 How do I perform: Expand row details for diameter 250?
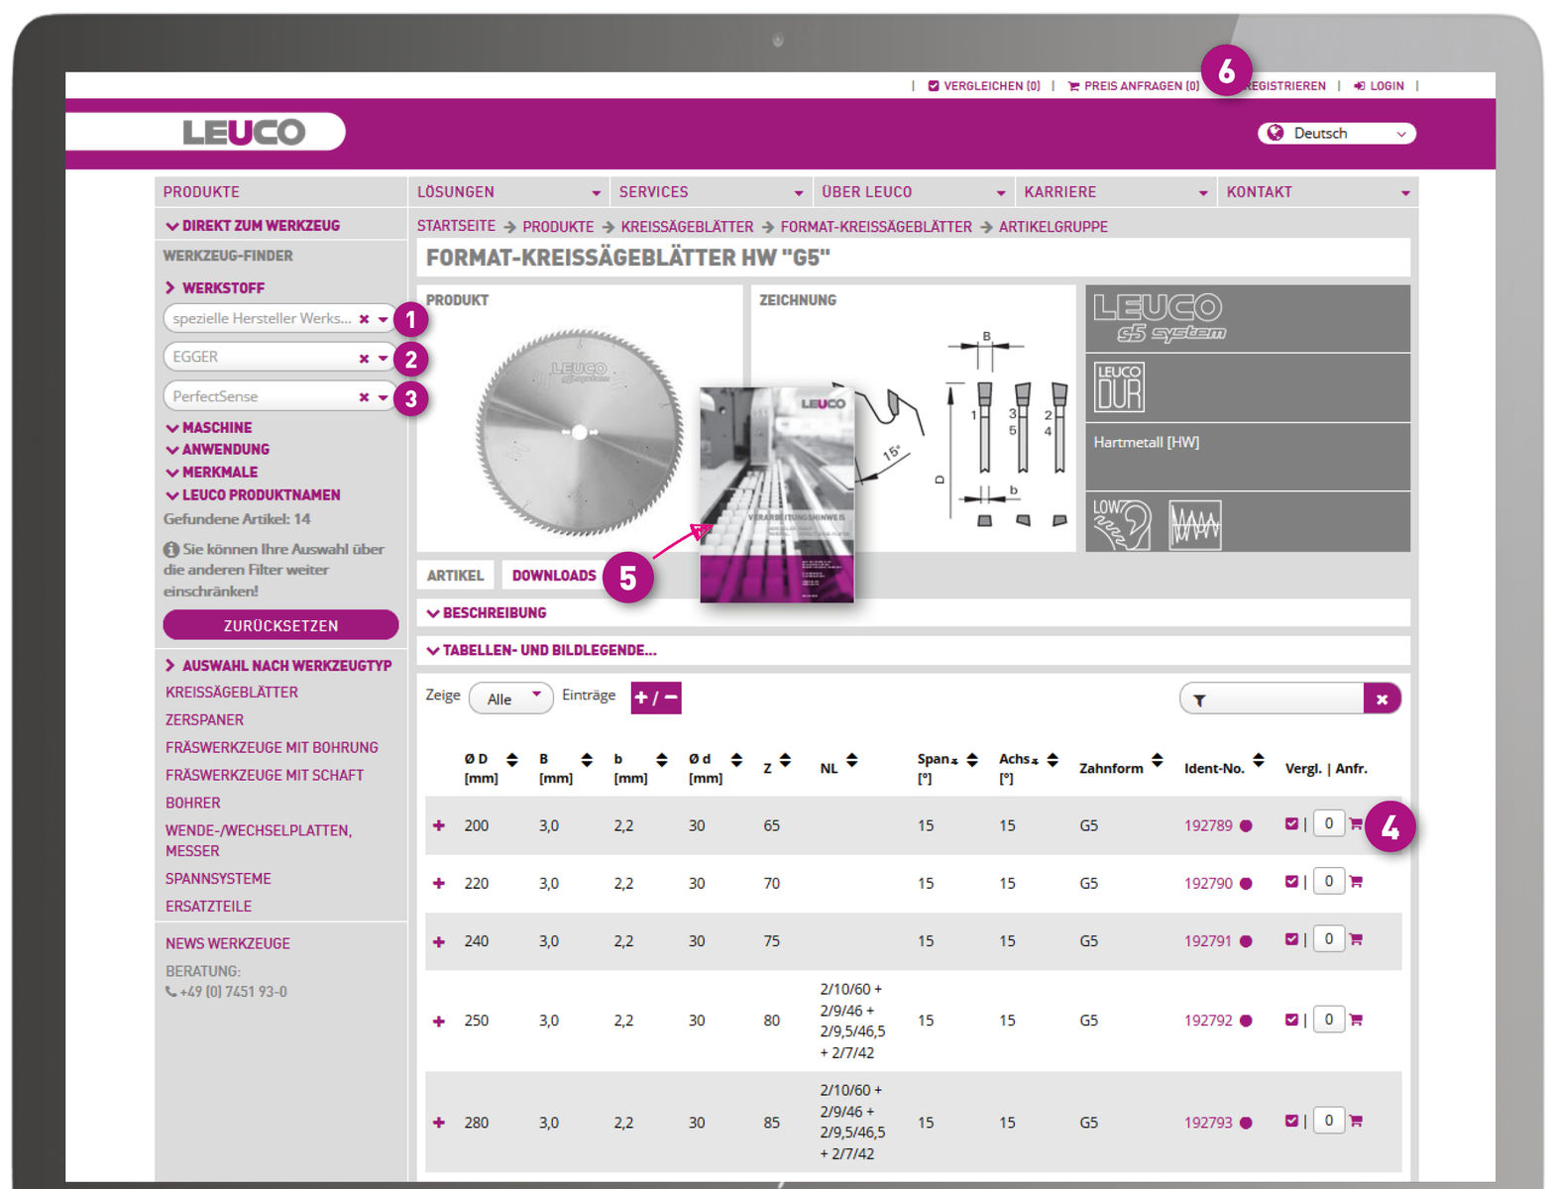coord(439,1021)
